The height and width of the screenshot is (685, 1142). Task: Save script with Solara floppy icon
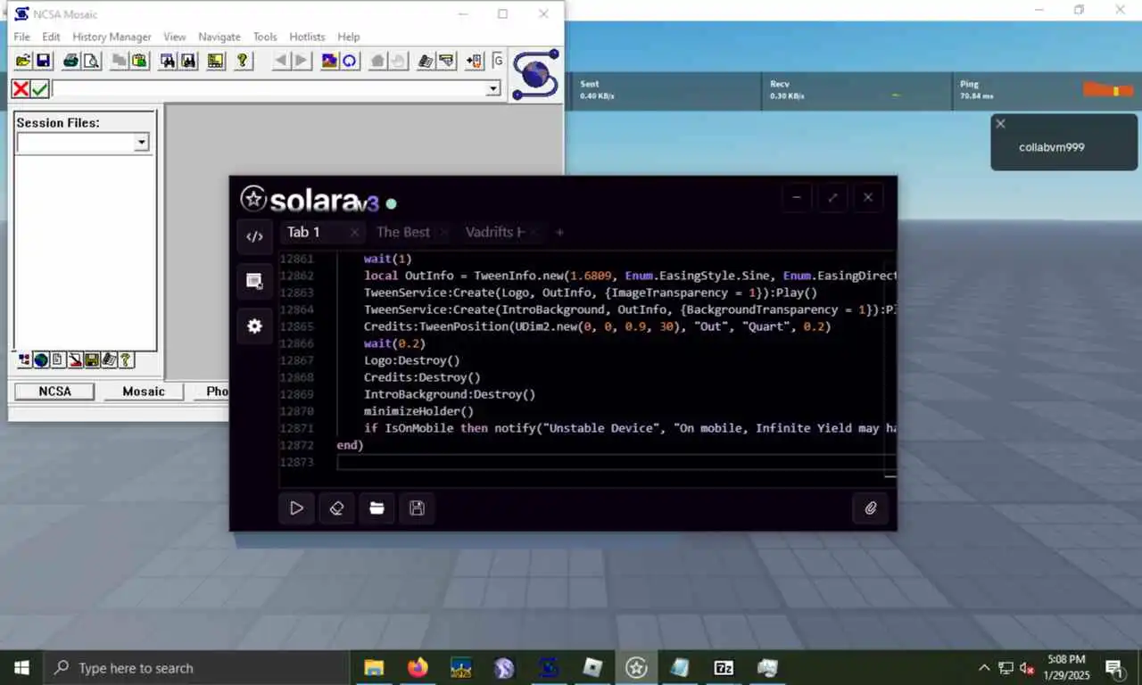click(417, 508)
